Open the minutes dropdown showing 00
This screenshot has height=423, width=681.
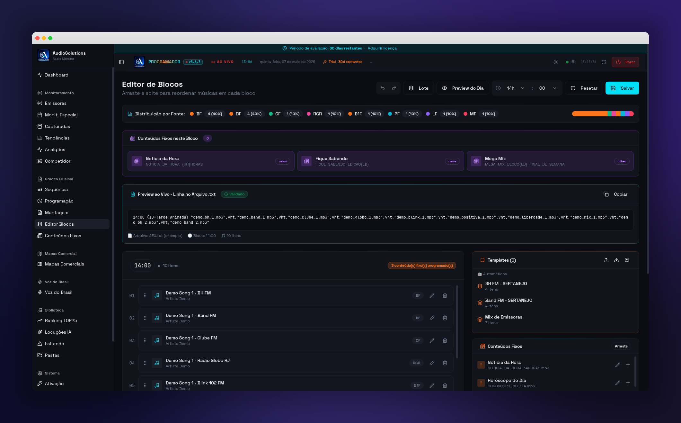[548, 88]
